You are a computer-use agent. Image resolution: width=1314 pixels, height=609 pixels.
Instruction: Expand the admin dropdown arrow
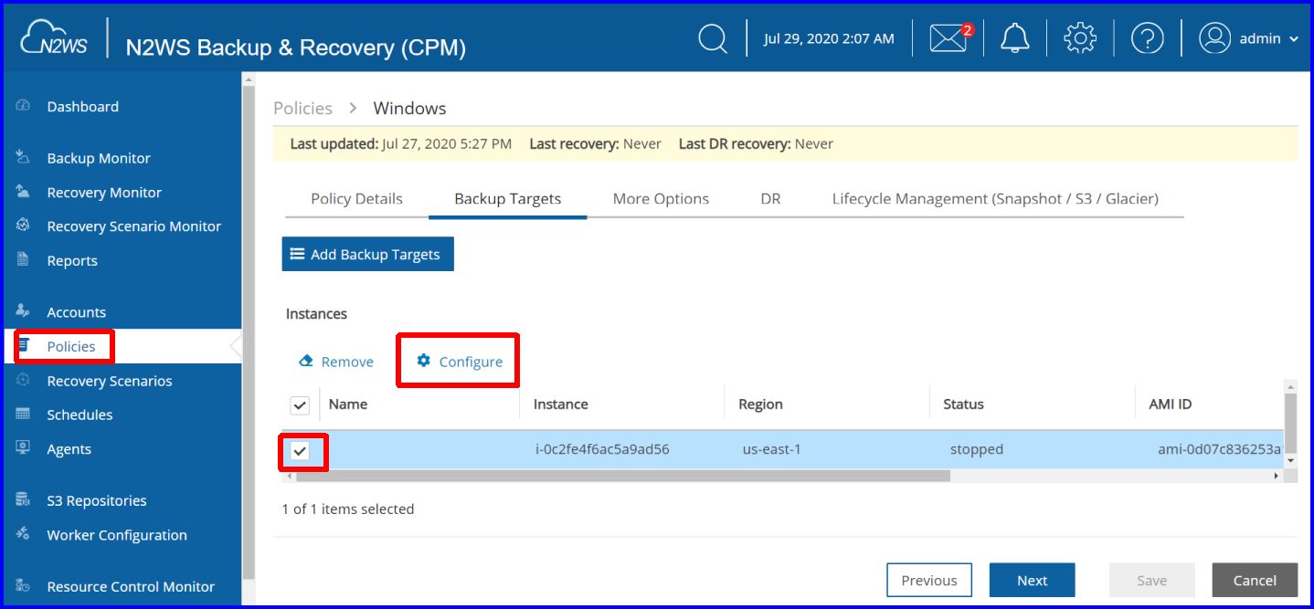click(1293, 39)
